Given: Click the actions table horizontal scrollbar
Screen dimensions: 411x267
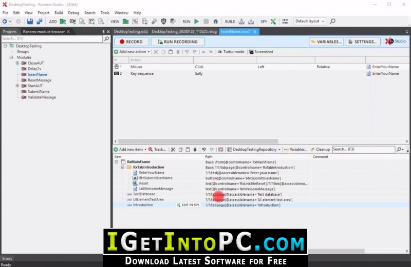Looking at the screenshot, I should click(x=198, y=141).
